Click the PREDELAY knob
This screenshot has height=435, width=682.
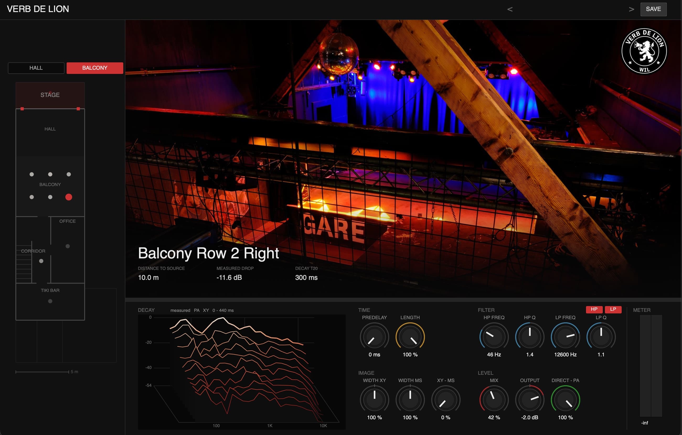(x=374, y=337)
